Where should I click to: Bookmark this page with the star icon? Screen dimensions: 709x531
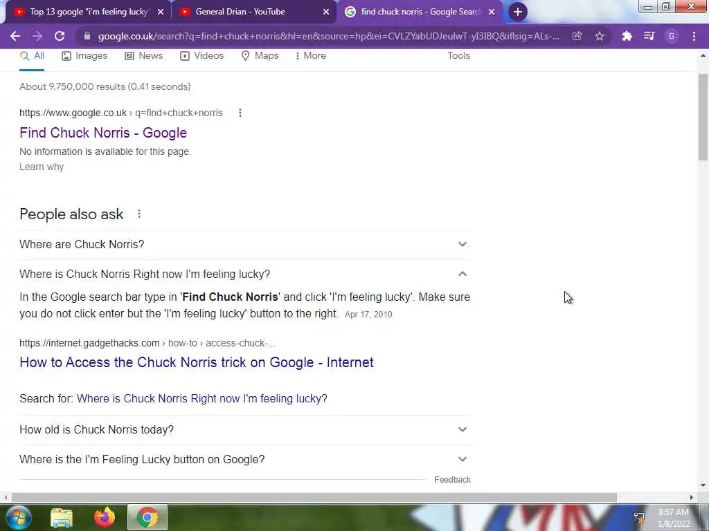pos(600,36)
